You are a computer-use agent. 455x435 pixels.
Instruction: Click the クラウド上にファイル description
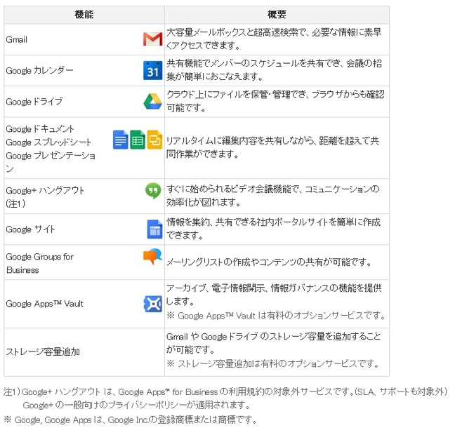pos(275,101)
